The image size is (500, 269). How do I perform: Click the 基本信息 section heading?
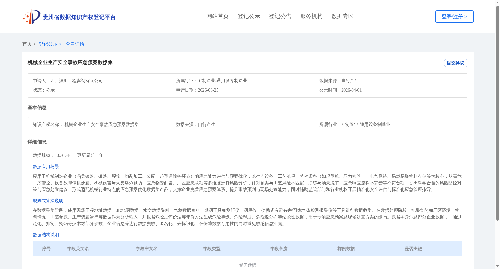pos(37,107)
